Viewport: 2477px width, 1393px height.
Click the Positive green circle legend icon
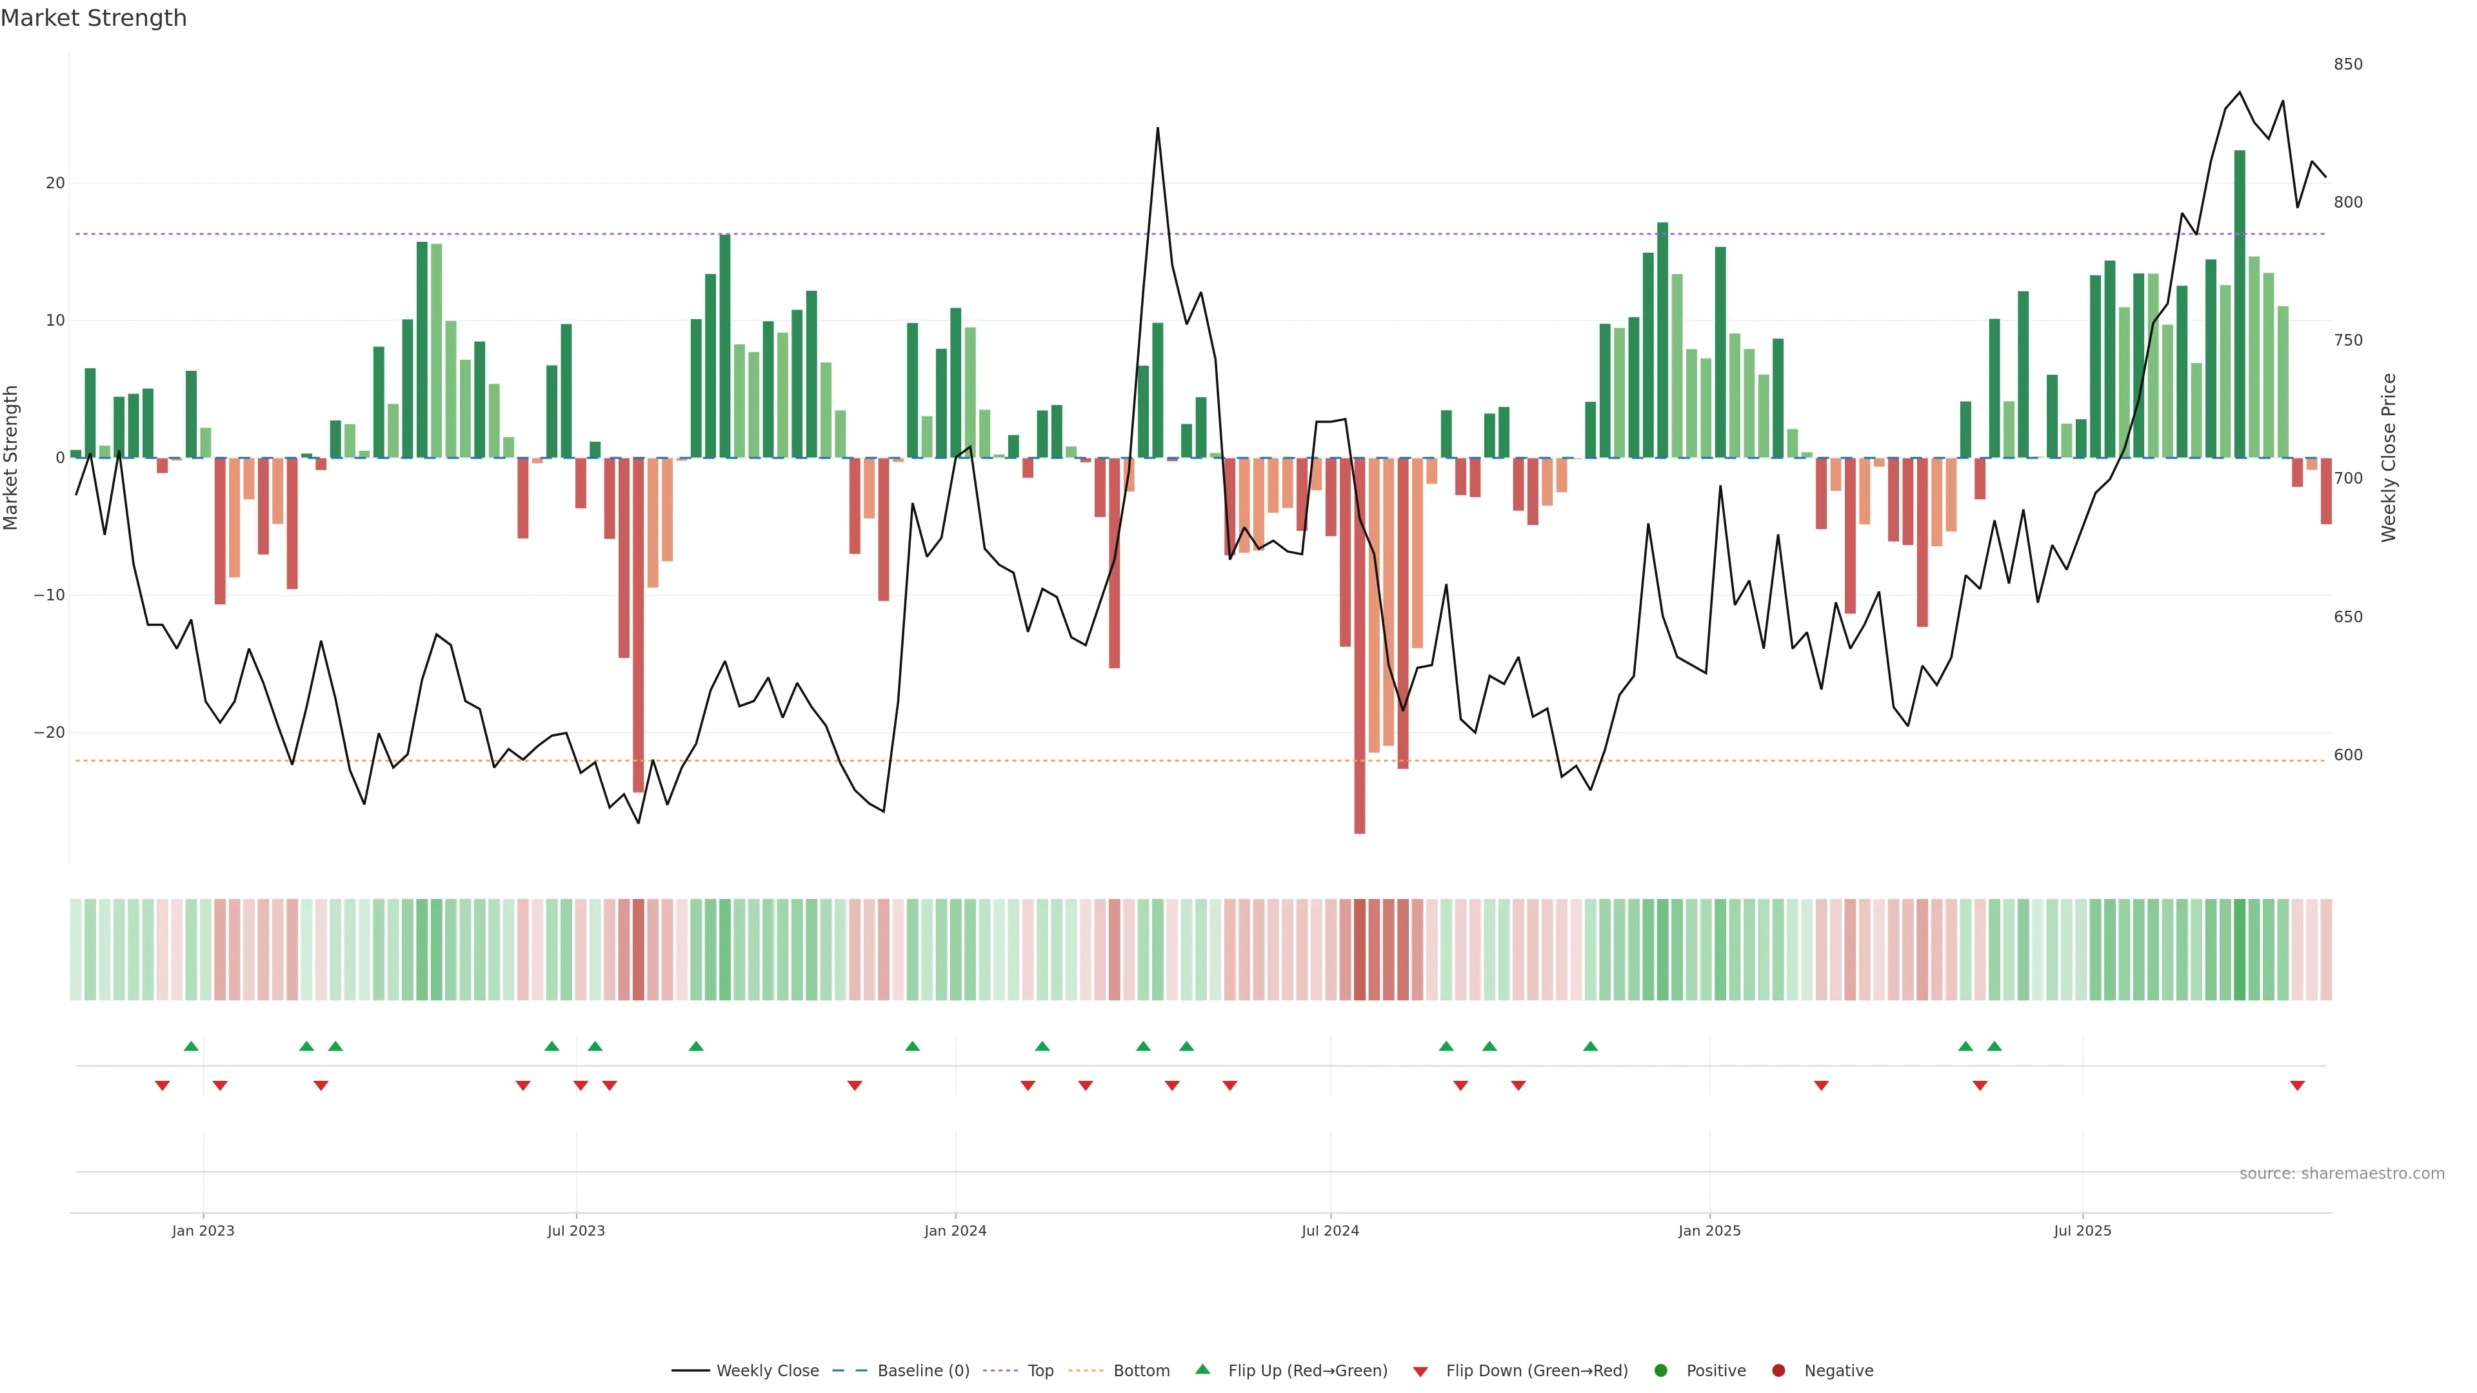click(1660, 1371)
